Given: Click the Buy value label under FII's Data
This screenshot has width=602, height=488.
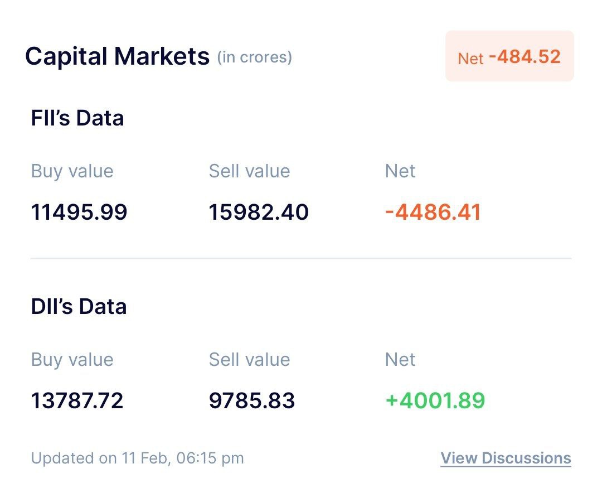Looking at the screenshot, I should pos(72,171).
